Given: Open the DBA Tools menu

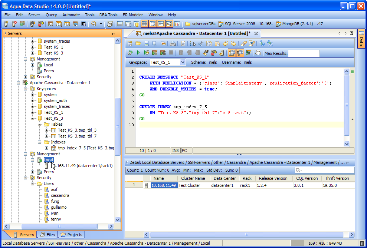Looking at the screenshot, I should click(108, 15).
